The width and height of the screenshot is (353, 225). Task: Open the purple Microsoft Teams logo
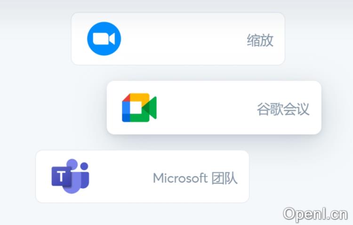click(70, 176)
